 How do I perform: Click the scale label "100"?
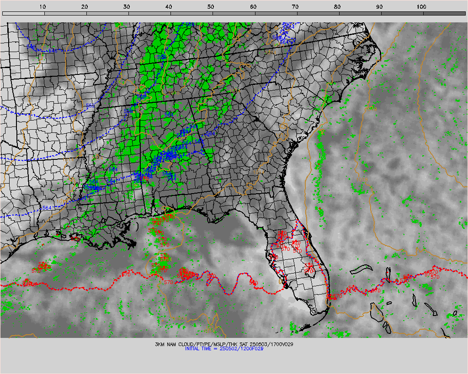coord(421,6)
